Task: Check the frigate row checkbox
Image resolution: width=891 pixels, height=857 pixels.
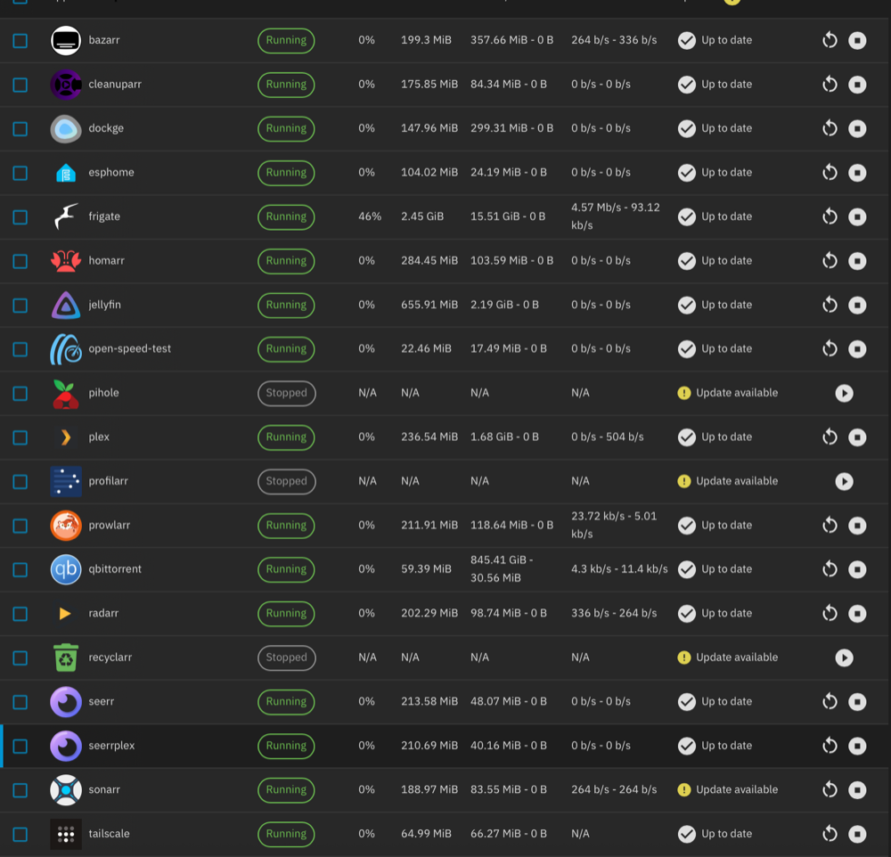Action: [x=20, y=217]
